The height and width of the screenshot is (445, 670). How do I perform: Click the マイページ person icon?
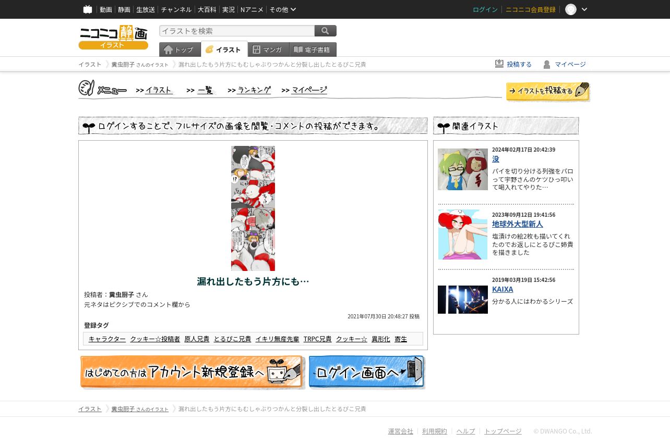(x=547, y=64)
